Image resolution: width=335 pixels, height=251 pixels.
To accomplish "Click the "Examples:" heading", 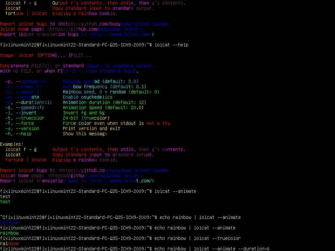I will 11,144.
